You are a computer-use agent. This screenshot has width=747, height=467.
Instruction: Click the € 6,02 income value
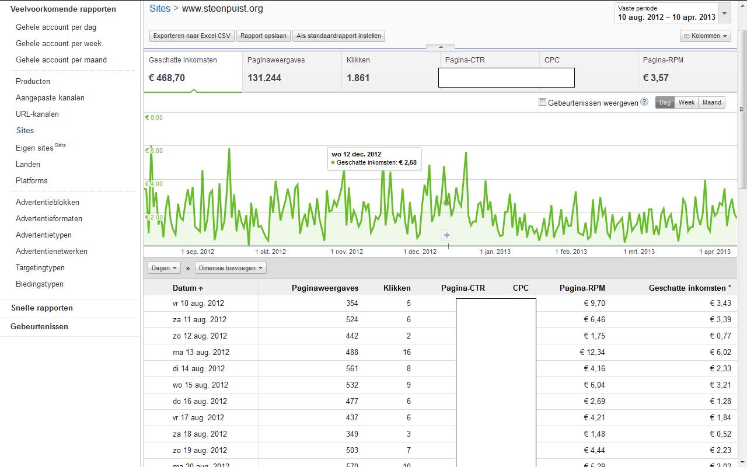pyautogui.click(x=720, y=352)
